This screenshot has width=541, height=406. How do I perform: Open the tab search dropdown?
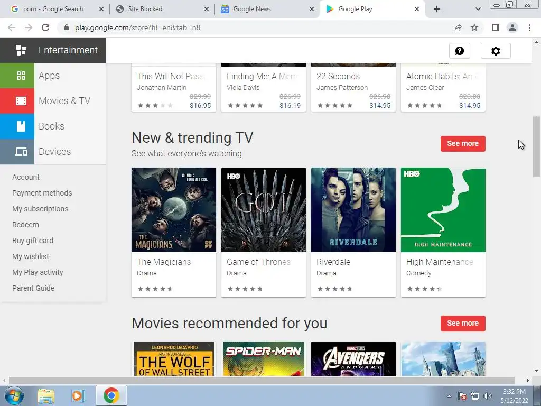(478, 9)
